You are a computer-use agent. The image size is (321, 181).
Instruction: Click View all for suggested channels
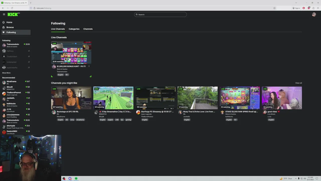tap(298, 83)
